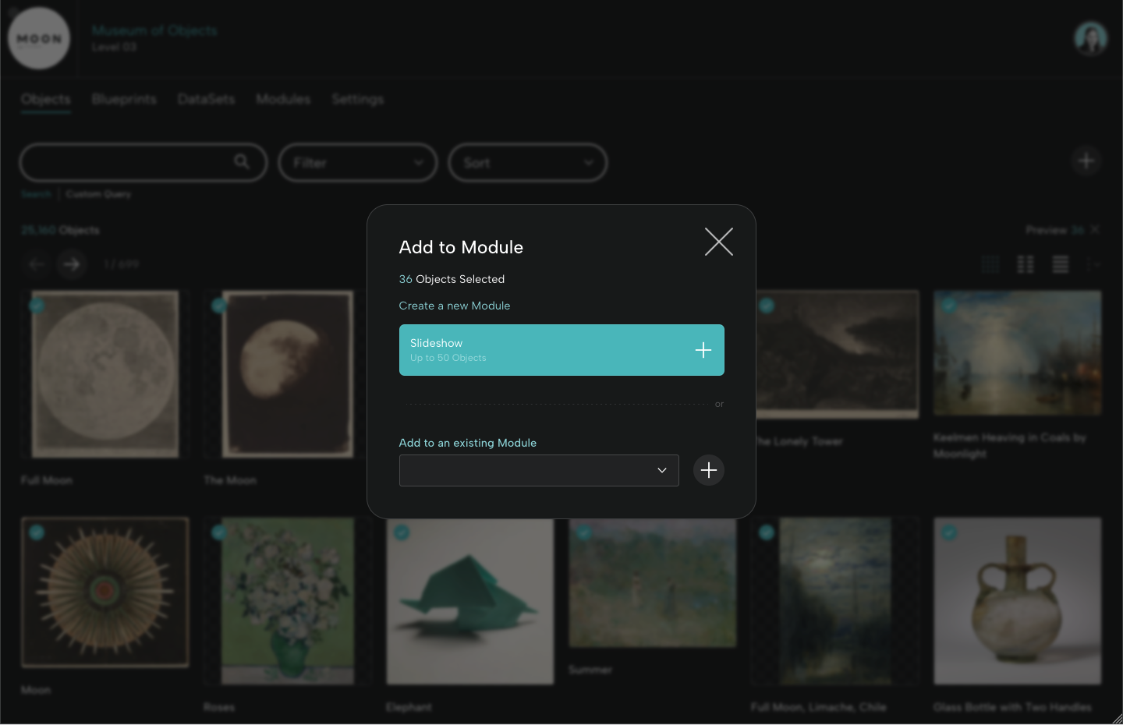Image resolution: width=1123 pixels, height=725 pixels.
Task: Click the next page arrow
Action: coord(72,264)
